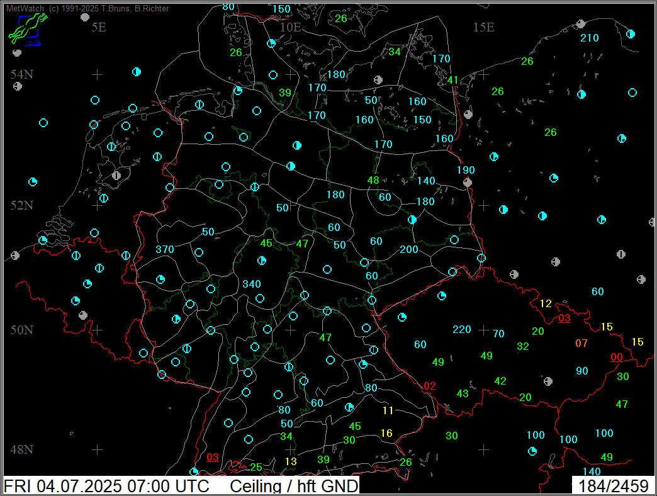Pick the cyan 340 ceiling value

coord(252,284)
